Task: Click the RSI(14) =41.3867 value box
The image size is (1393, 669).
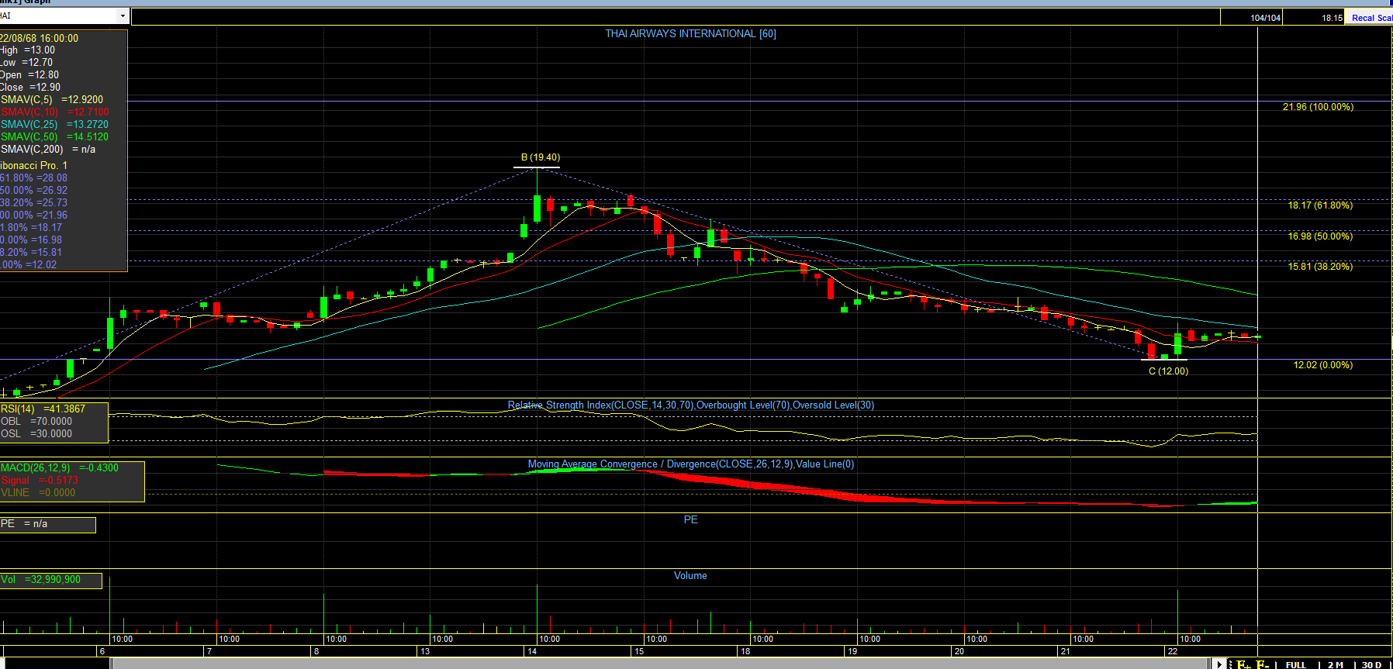Action: (x=43, y=409)
